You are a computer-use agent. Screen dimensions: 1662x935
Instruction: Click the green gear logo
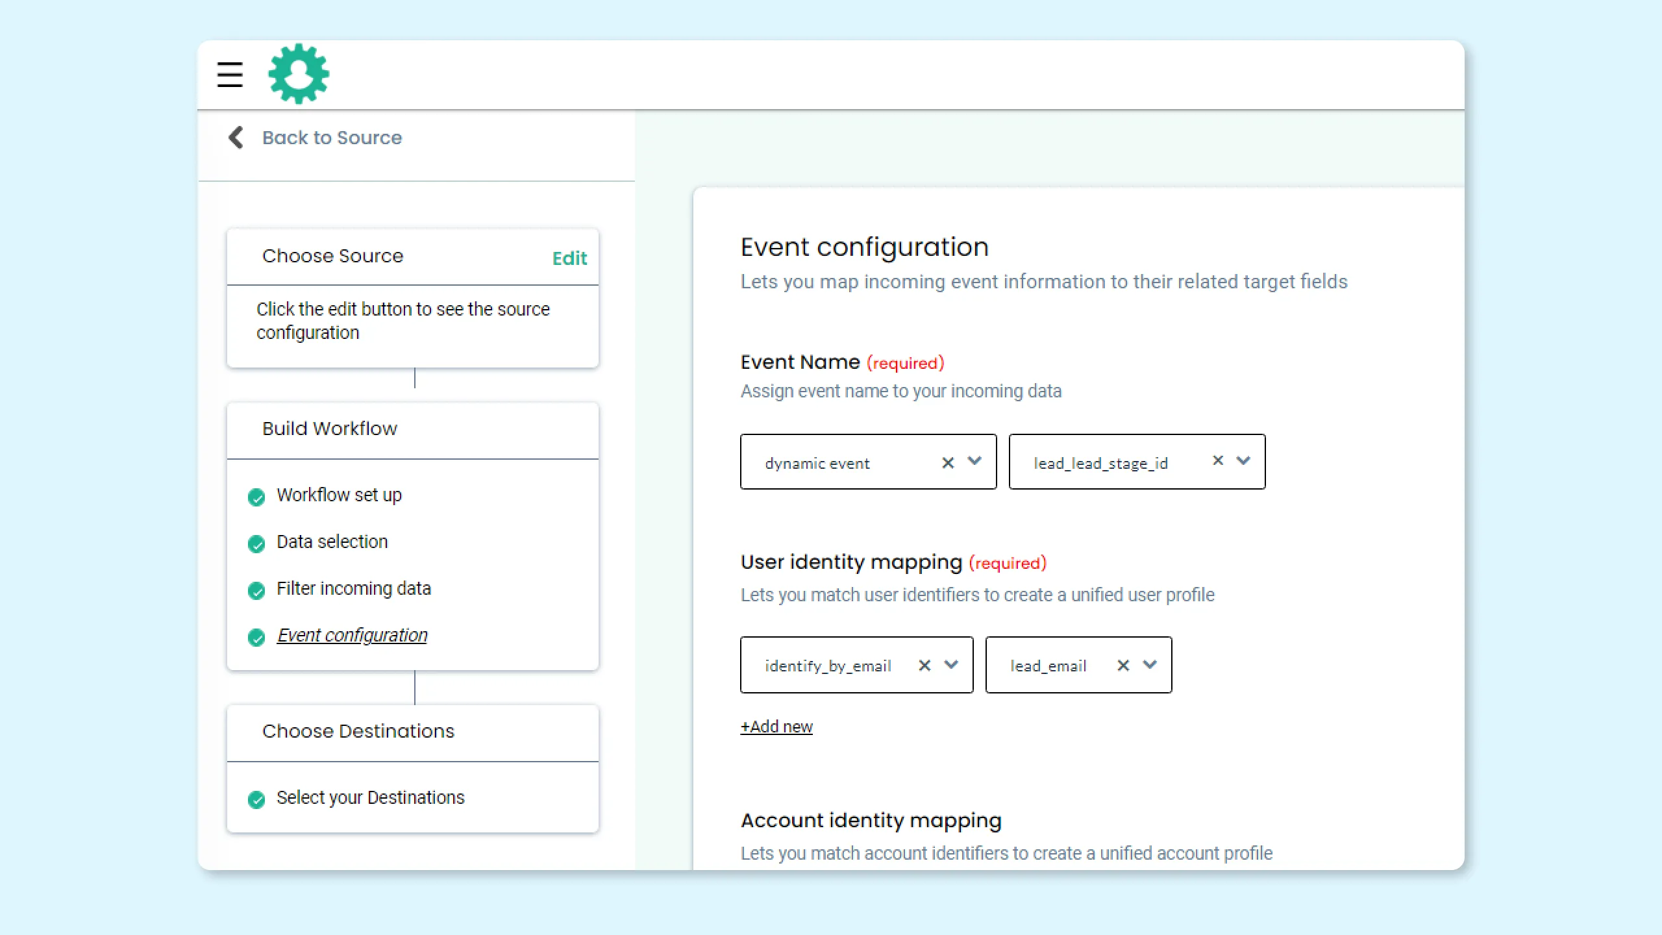tap(299, 73)
